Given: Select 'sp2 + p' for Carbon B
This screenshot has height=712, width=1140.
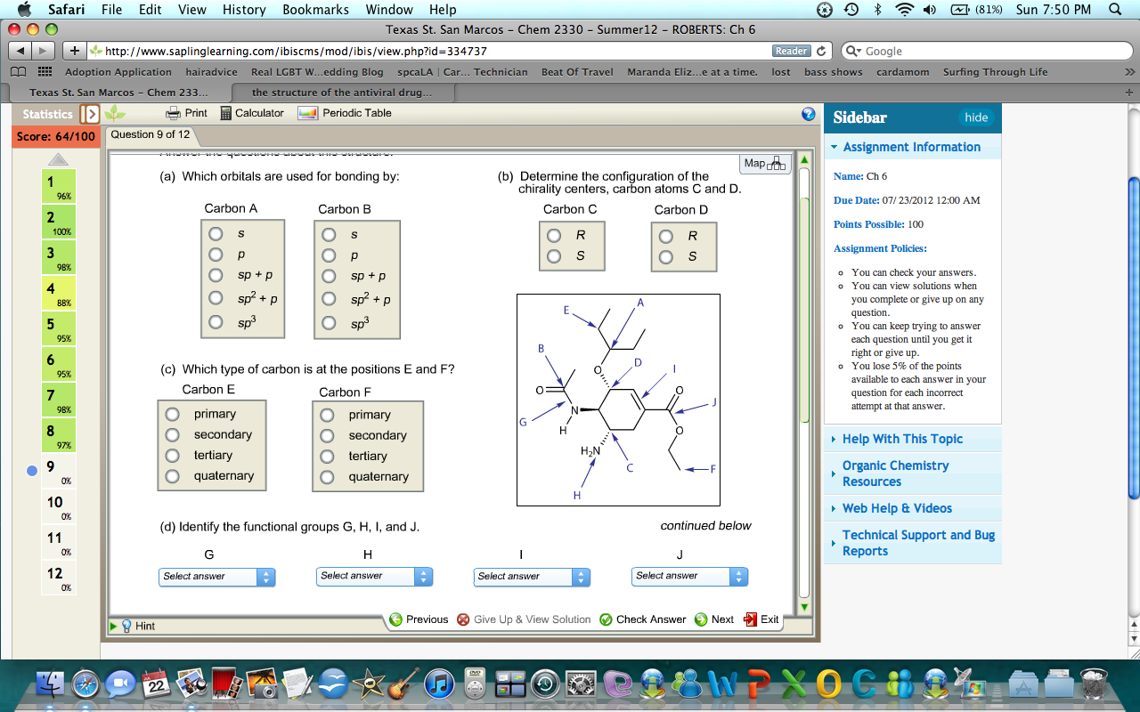Looking at the screenshot, I should [x=329, y=299].
